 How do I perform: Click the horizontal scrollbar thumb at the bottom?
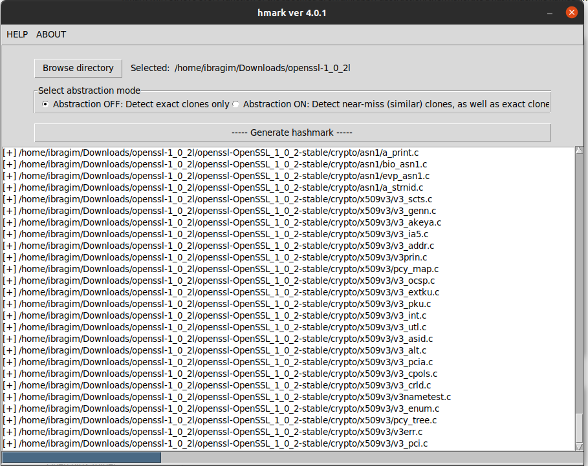pos(82,458)
